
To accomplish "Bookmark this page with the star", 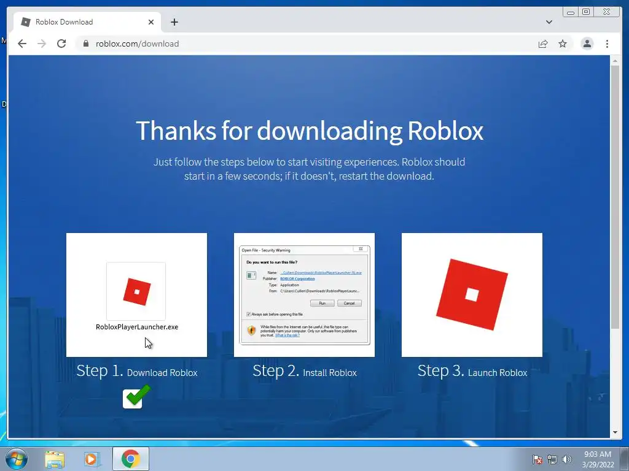I will click(563, 44).
